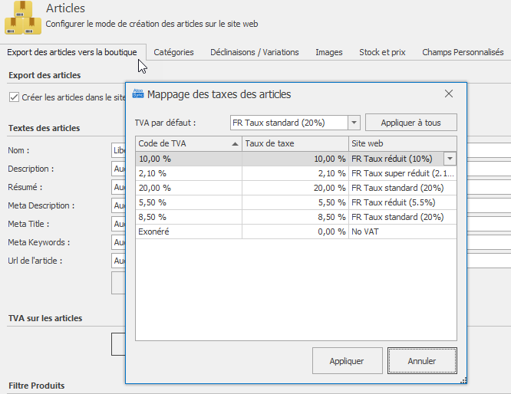Screen dimensions: 511x394
Task: Expand Site web dropdown for 10,00 % row
Action: pos(450,159)
